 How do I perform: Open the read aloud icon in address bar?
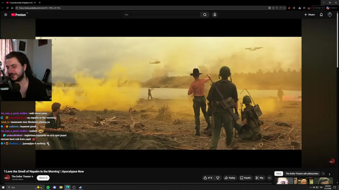click(281, 8)
